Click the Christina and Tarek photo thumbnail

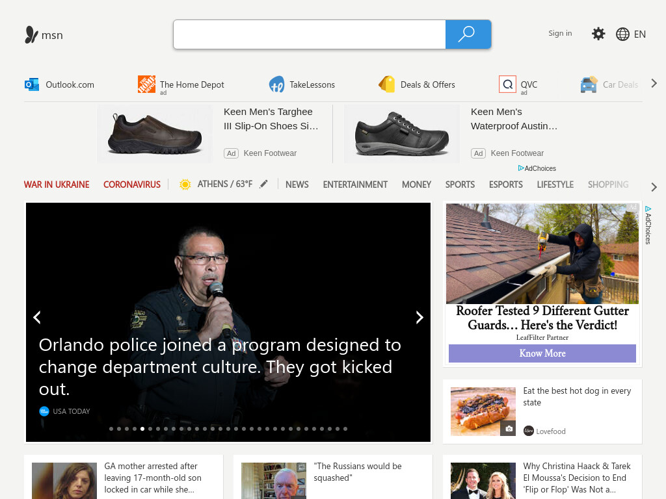[483, 481]
